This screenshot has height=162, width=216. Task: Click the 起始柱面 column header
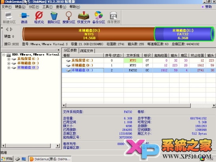(161, 56)
